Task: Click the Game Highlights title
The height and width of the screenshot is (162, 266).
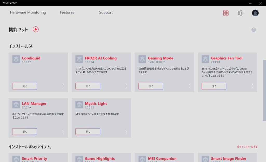Action: (x=100, y=158)
